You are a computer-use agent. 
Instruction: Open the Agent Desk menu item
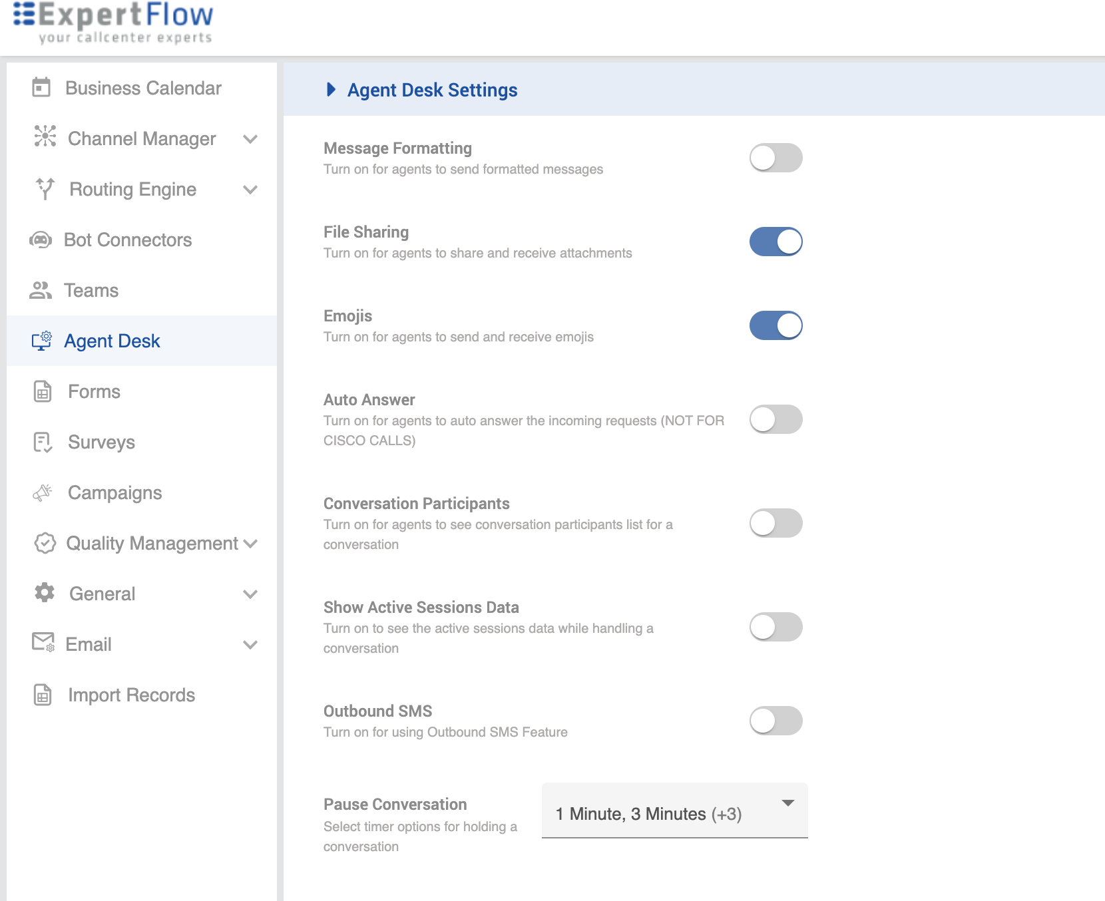[x=112, y=341]
